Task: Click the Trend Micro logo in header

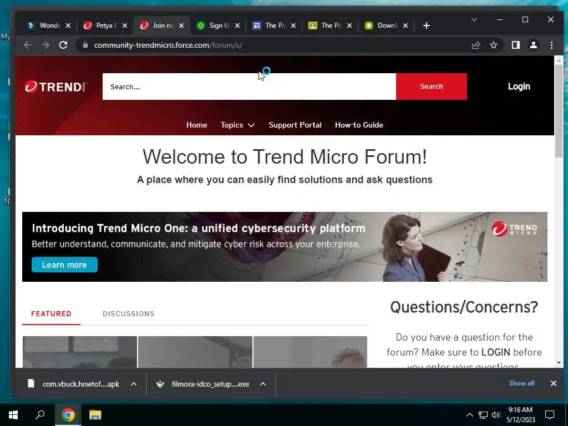Action: (x=55, y=87)
